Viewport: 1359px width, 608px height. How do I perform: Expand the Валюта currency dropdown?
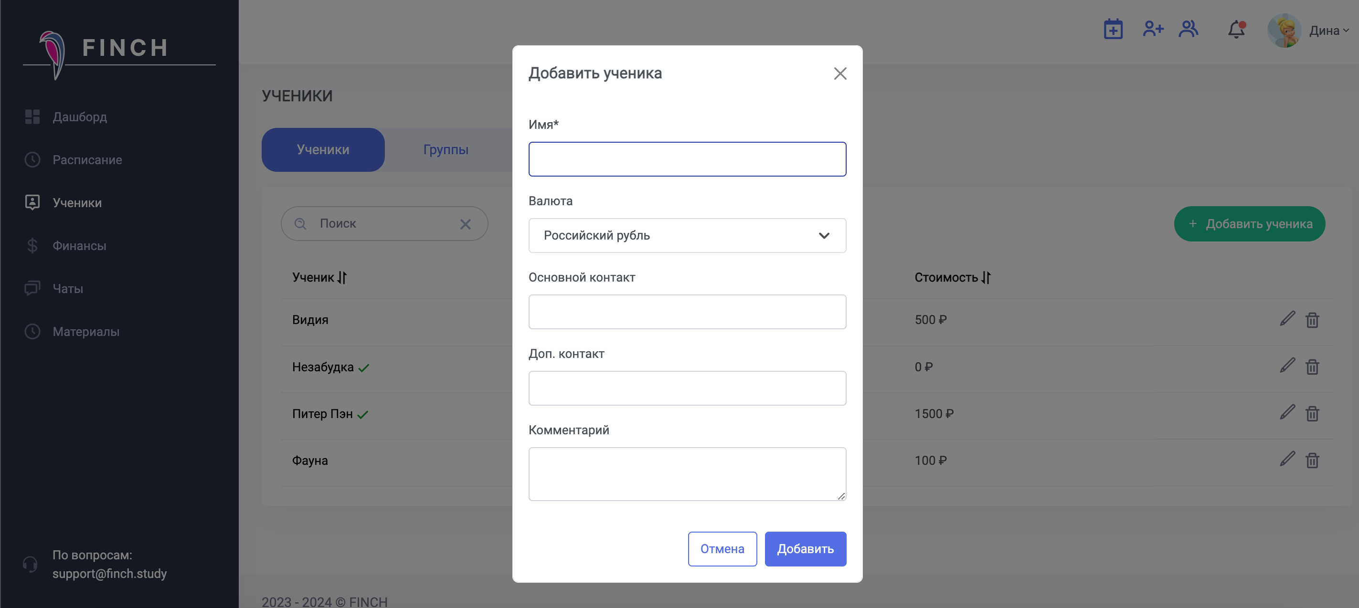pos(687,235)
